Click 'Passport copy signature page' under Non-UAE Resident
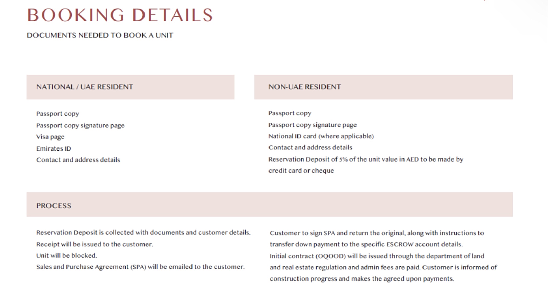This screenshot has width=548, height=300. 313,125
